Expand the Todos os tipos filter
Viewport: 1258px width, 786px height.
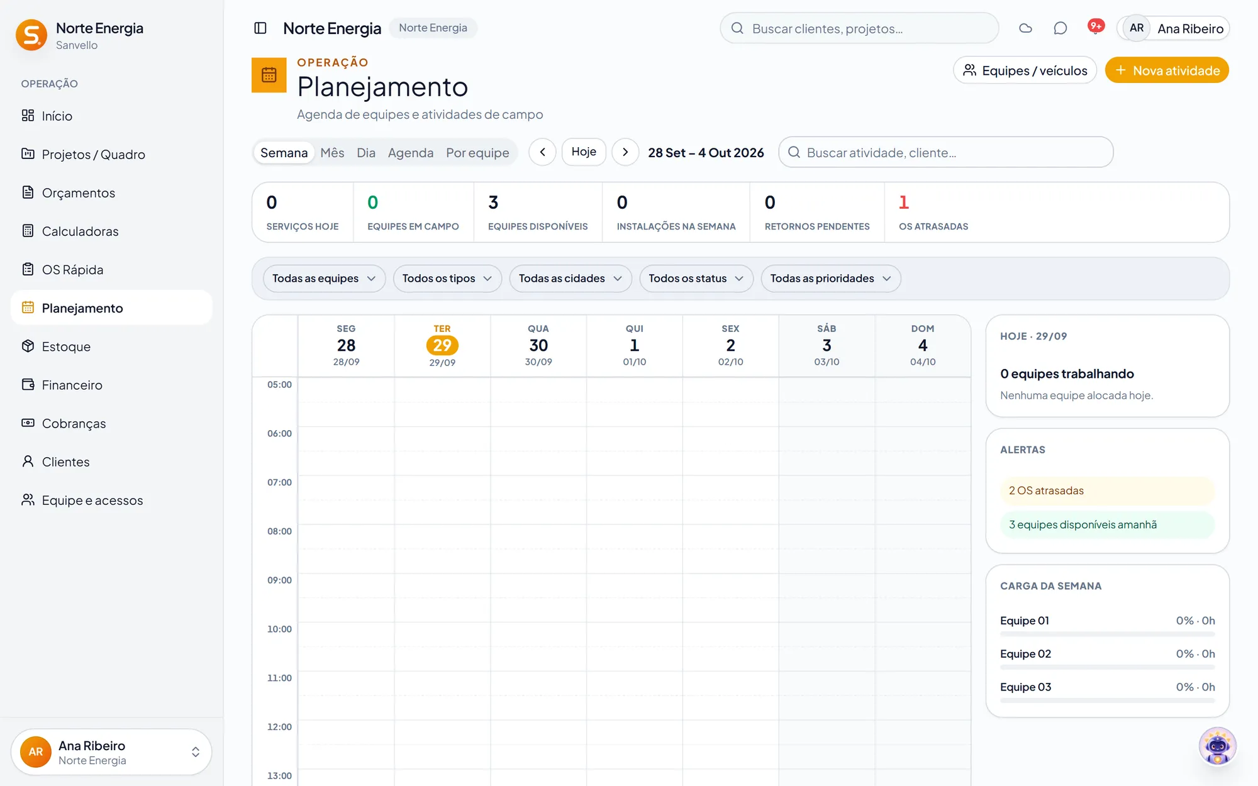pos(447,279)
